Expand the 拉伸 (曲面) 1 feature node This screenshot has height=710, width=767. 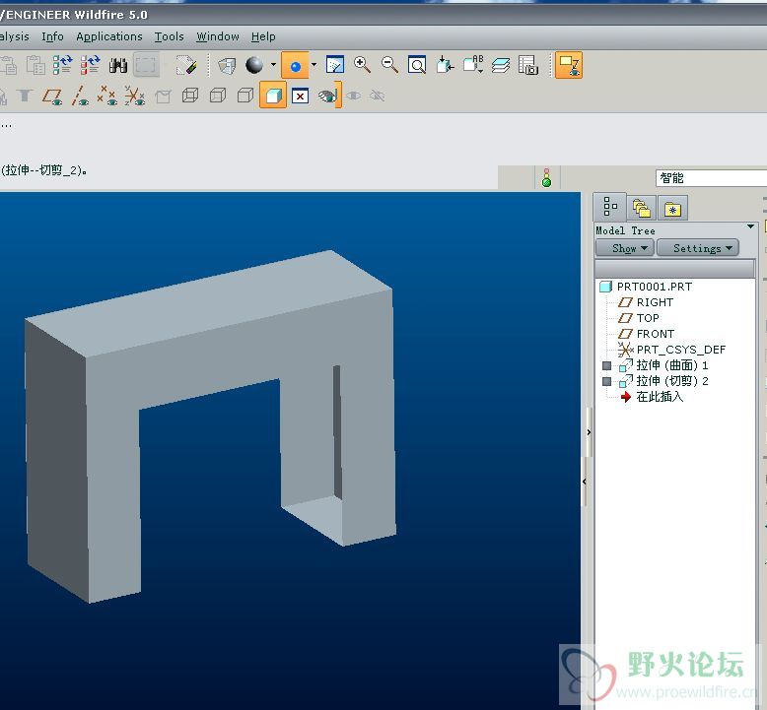click(606, 365)
